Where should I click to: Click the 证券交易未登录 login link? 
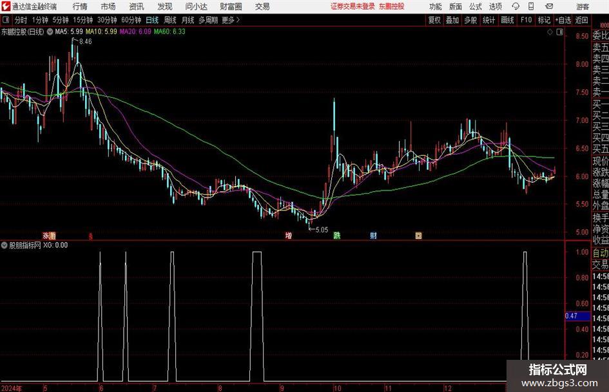[x=353, y=6]
